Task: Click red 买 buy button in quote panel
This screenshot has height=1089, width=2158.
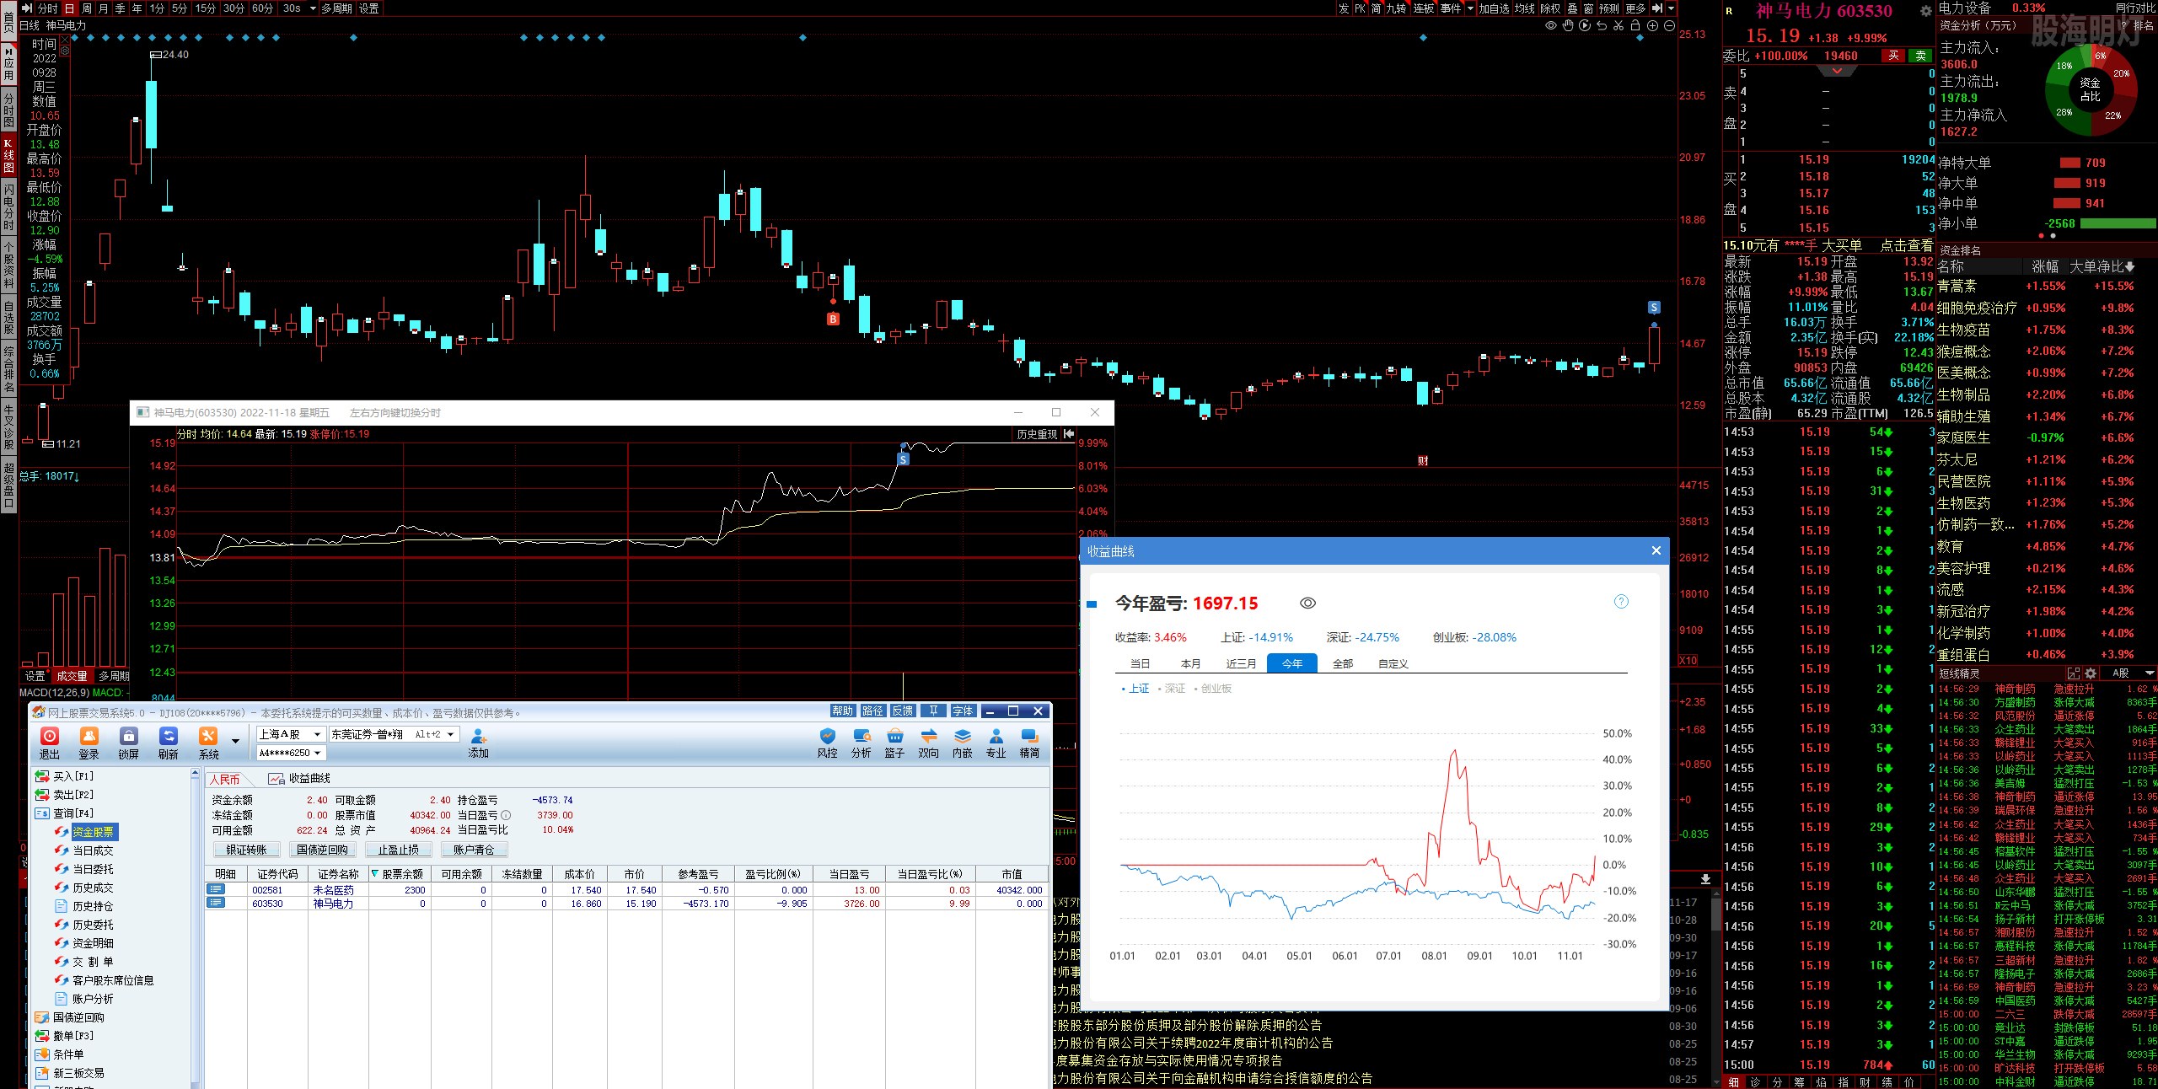Action: click(1893, 56)
